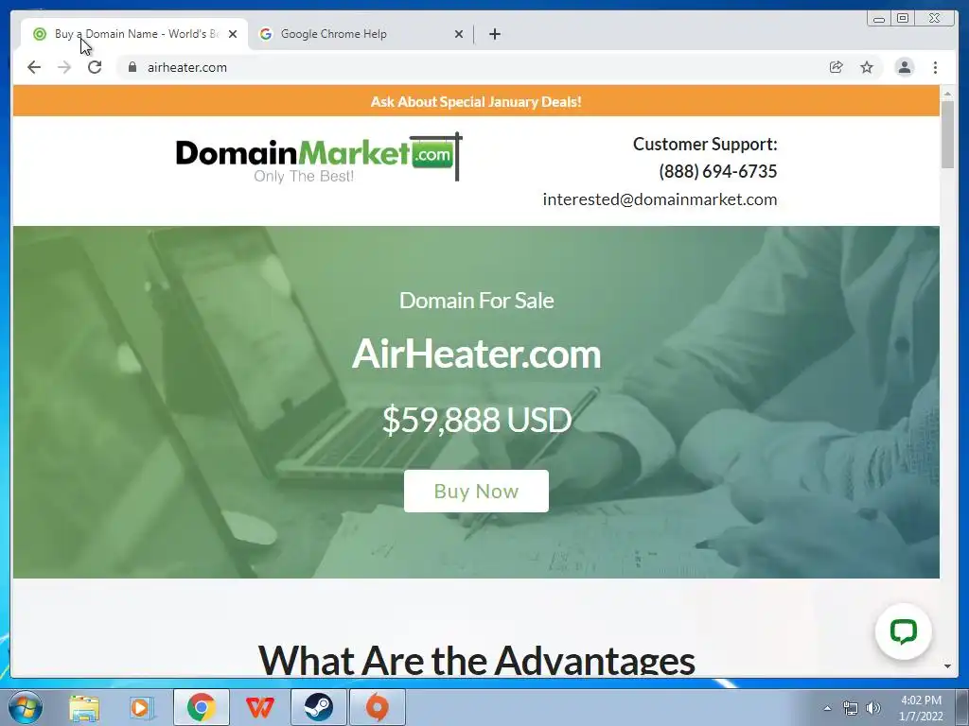Screen dimensions: 969x726
Task: Click the Ask About Special January Deals banner
Action: pyautogui.click(x=476, y=101)
